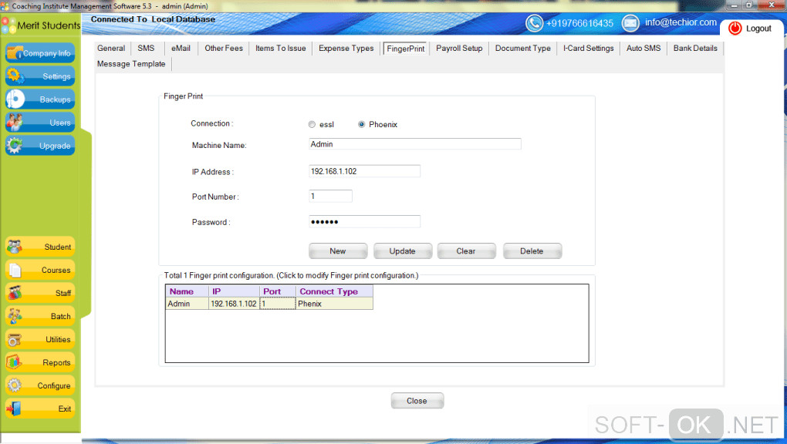Click into the Port Number field
The height and width of the screenshot is (444, 787).
coord(330,196)
